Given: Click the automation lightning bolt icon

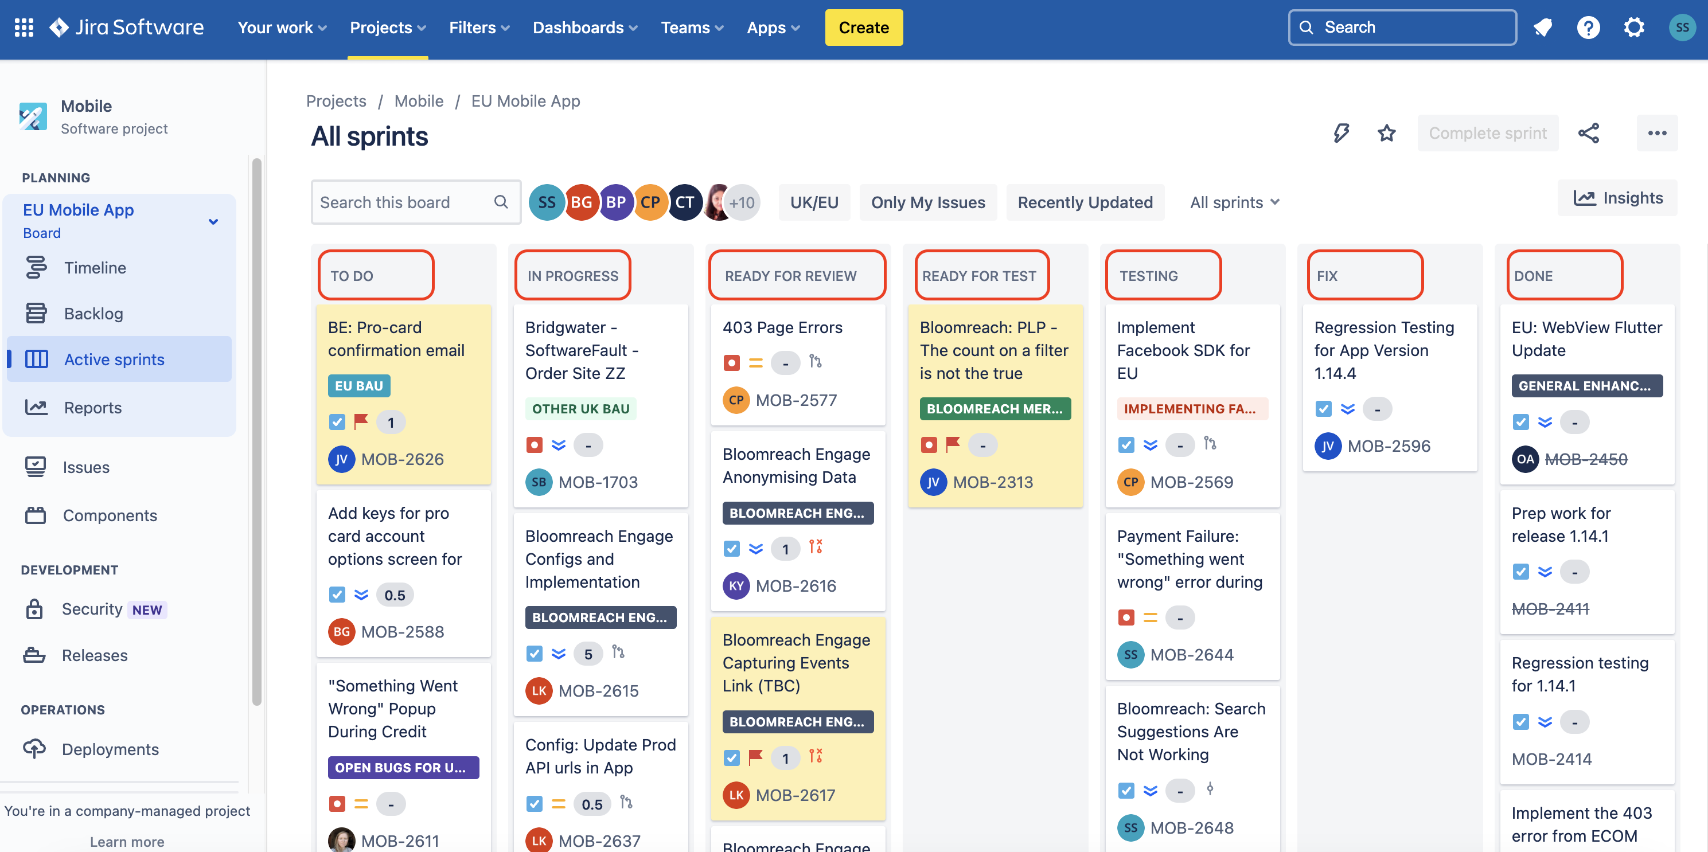Looking at the screenshot, I should pyautogui.click(x=1341, y=133).
